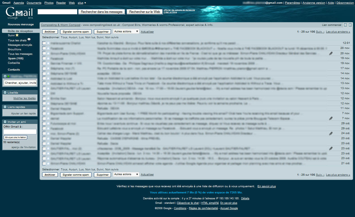355x217 pixels.
Task: Star the 7 nov. message with an attachment
Action: (x=48, y=118)
